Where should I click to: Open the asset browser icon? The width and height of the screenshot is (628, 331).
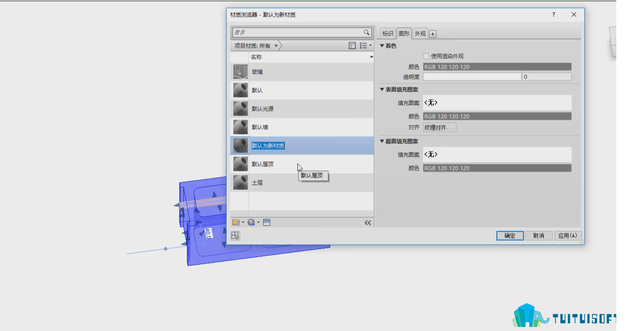tap(267, 222)
